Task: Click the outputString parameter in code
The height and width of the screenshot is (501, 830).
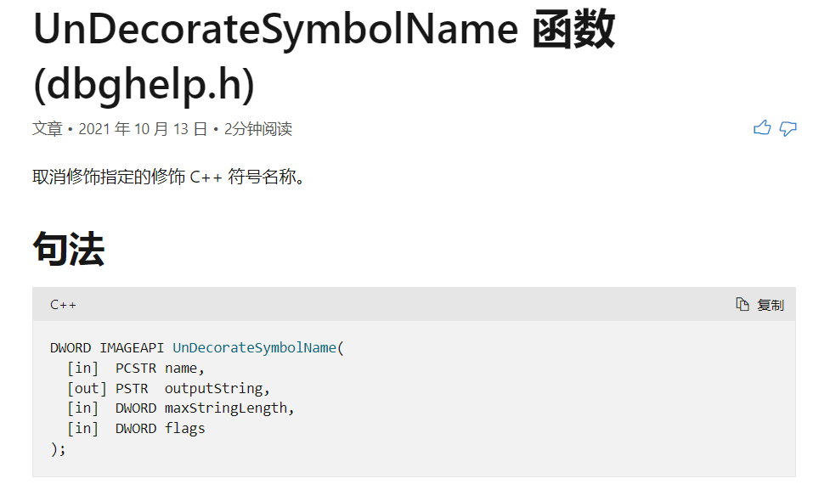Action: point(214,388)
